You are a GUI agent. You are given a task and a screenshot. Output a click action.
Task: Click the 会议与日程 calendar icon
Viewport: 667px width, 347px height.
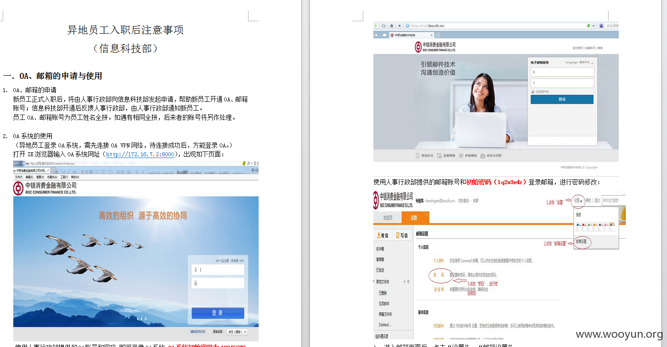(x=482, y=155)
